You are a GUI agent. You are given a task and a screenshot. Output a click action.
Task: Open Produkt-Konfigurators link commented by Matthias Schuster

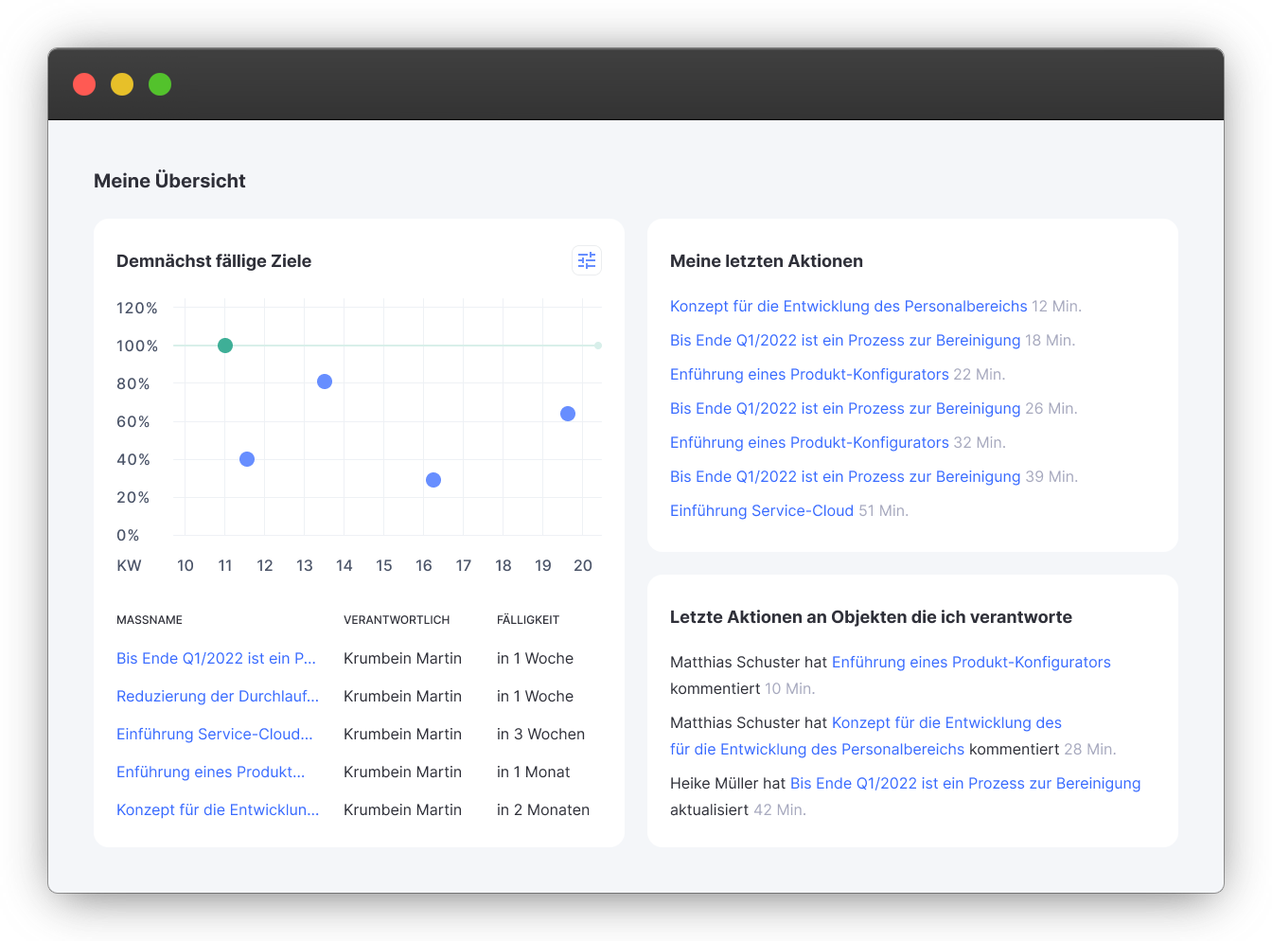pos(971,662)
